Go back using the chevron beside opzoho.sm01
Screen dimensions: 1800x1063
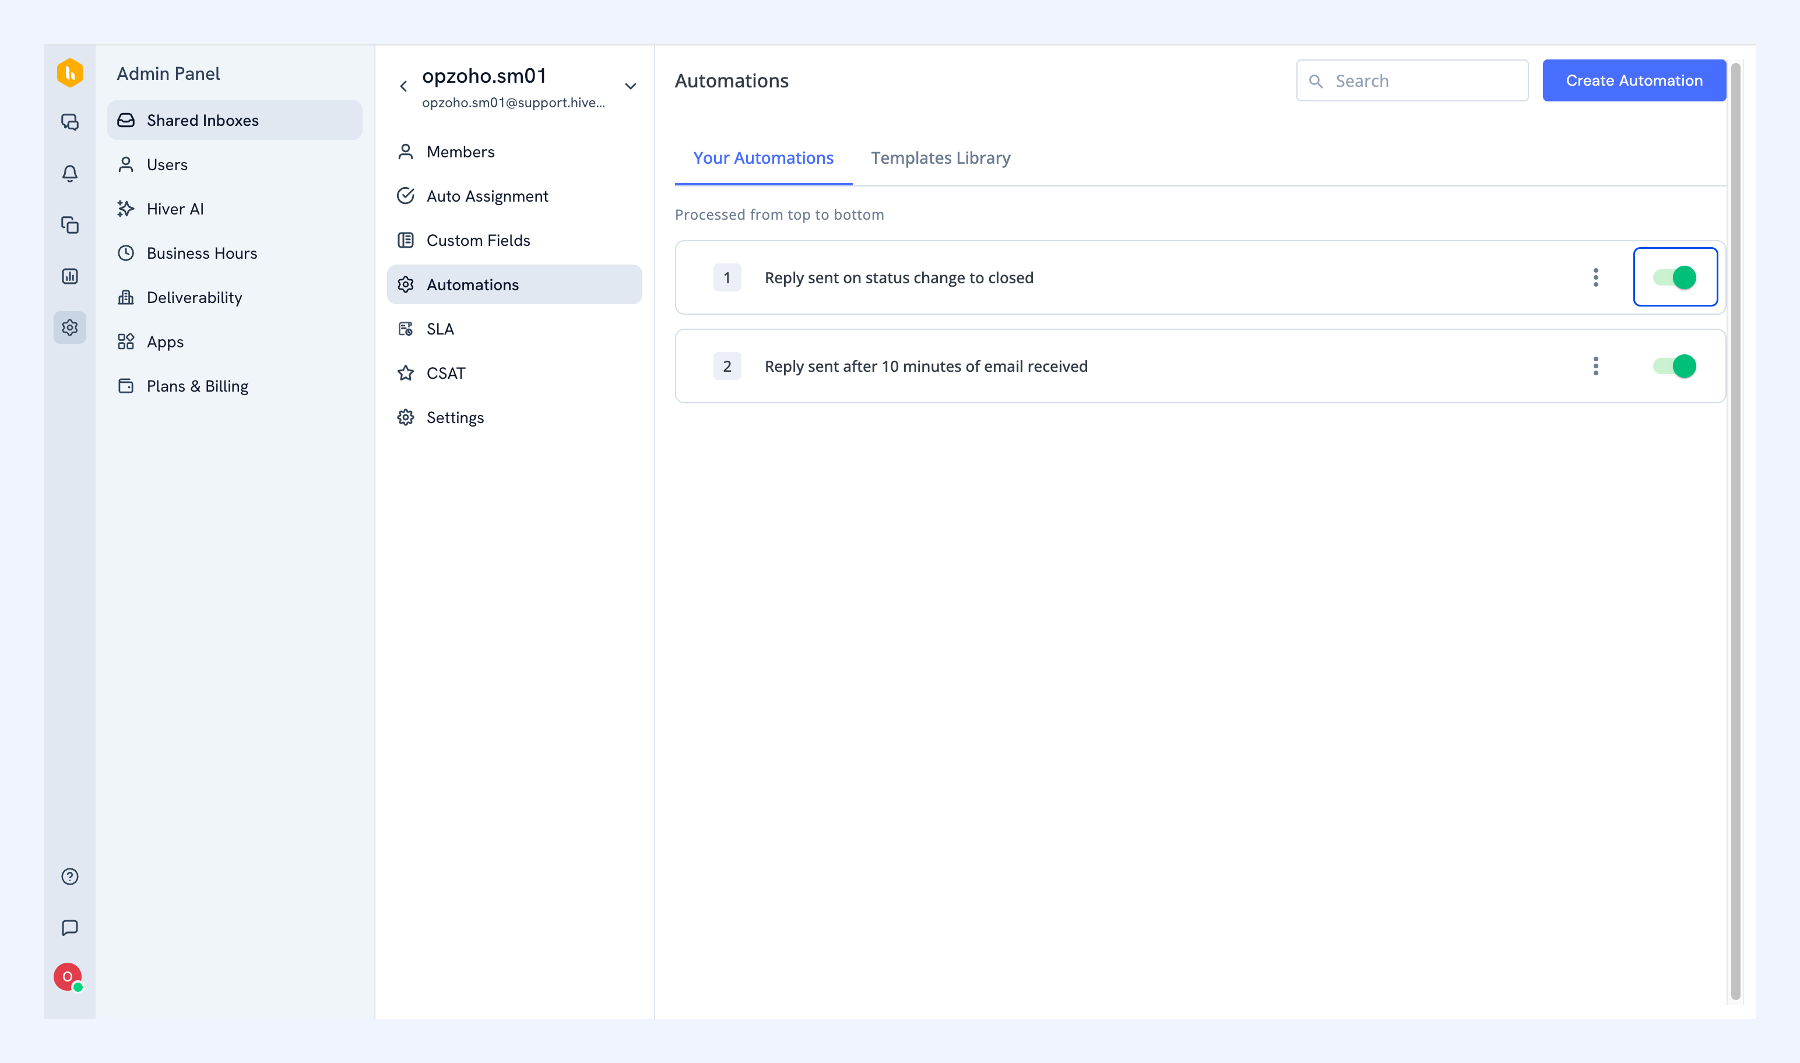(x=403, y=86)
